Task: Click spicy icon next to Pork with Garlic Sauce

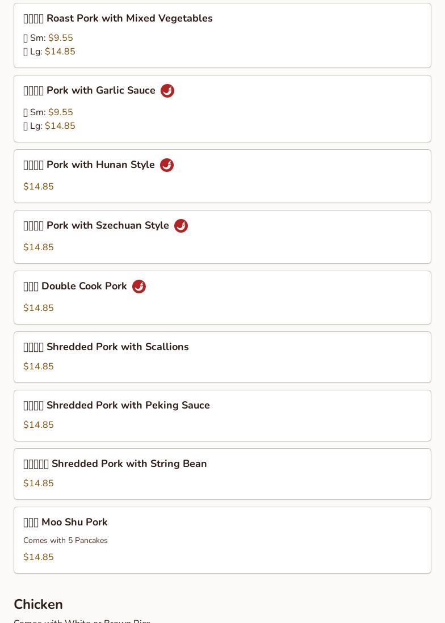Action: (167, 91)
